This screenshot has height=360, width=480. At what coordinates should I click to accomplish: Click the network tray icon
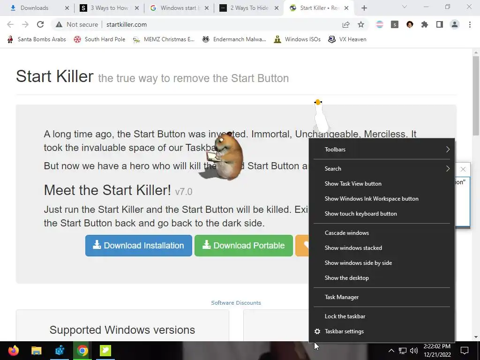pyautogui.click(x=403, y=351)
